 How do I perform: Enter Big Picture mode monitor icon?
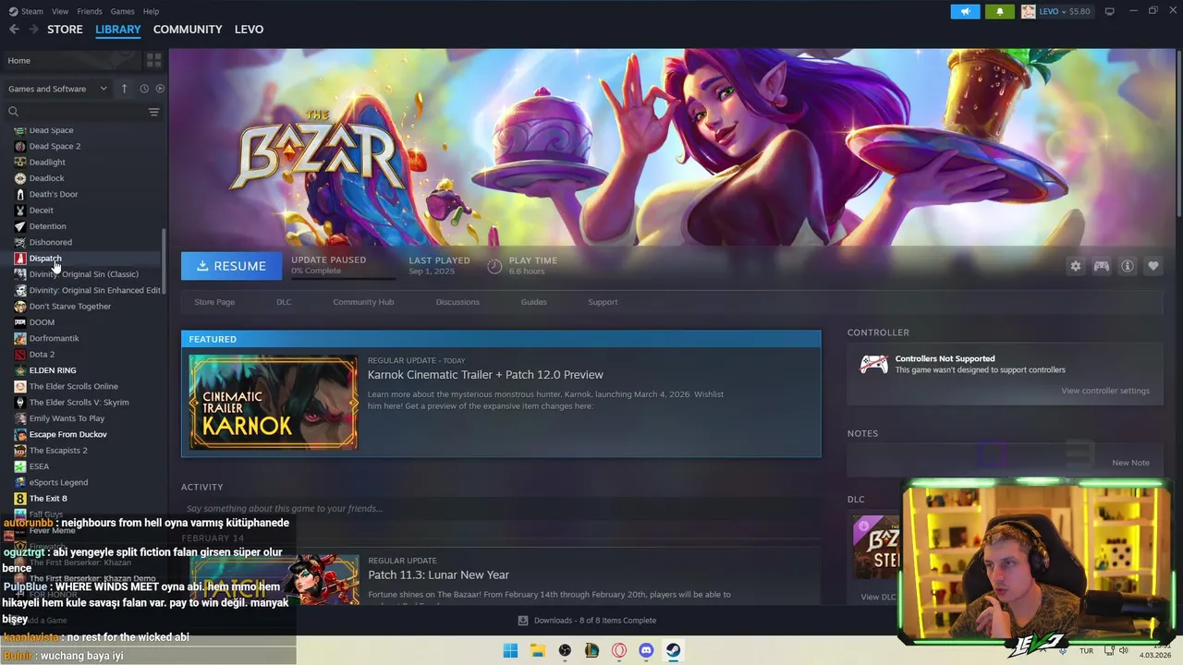(1109, 11)
